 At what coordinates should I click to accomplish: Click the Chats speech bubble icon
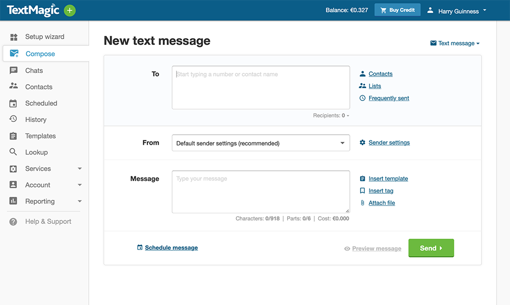click(x=14, y=70)
